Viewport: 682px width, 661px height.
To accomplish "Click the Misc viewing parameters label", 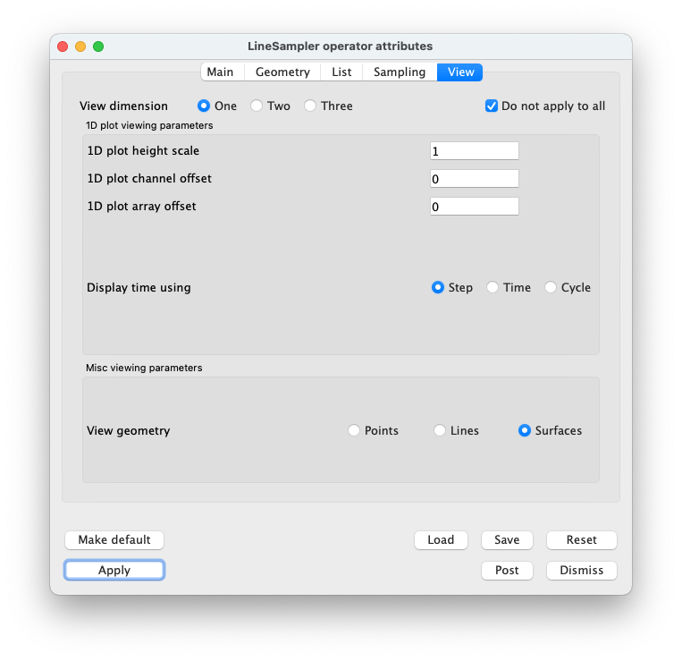I will pos(144,368).
